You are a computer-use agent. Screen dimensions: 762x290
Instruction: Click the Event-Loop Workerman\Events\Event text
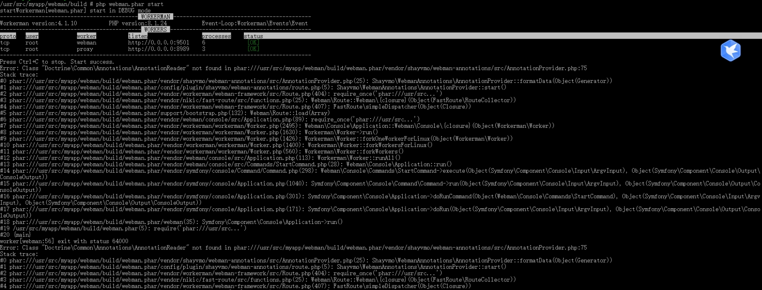coord(254,23)
